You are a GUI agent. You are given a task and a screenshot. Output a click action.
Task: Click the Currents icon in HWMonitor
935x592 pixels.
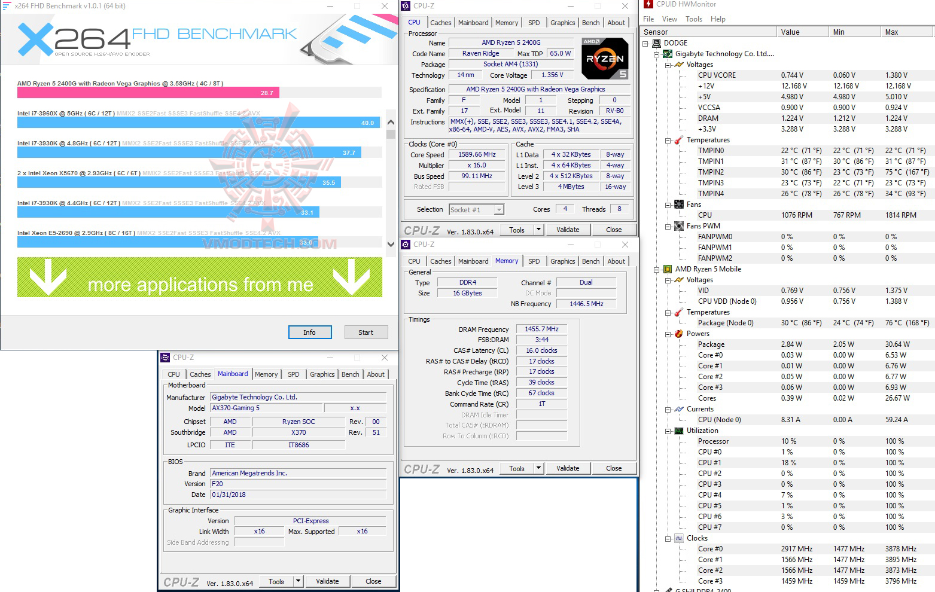click(678, 408)
